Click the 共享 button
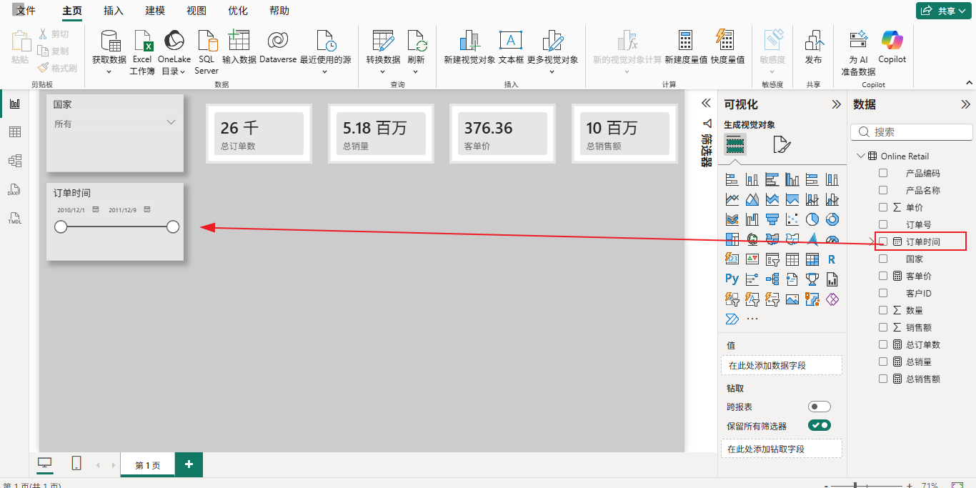Viewport: 976px width, 488px height. click(944, 11)
